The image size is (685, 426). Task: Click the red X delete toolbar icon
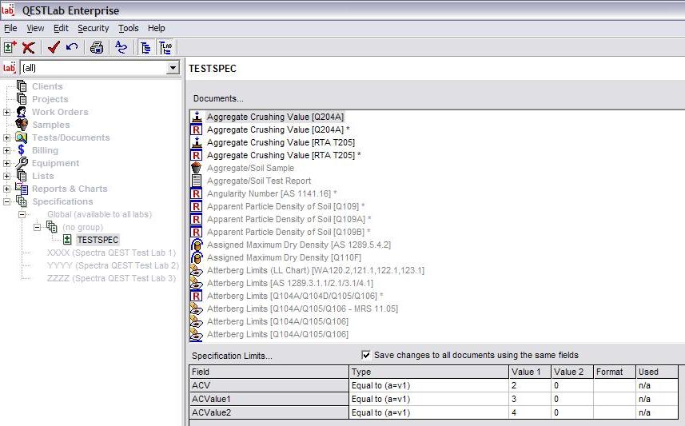tap(29, 47)
